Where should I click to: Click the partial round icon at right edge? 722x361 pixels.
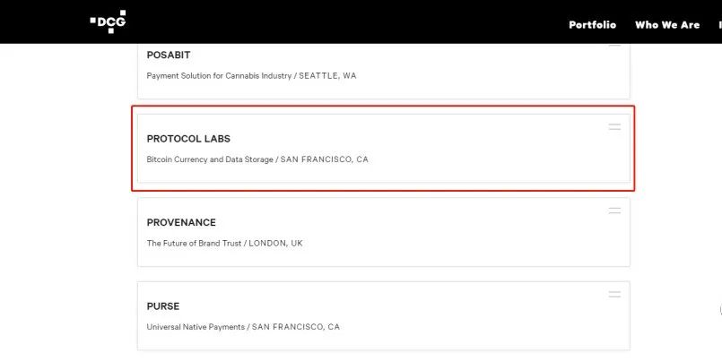[x=720, y=310]
